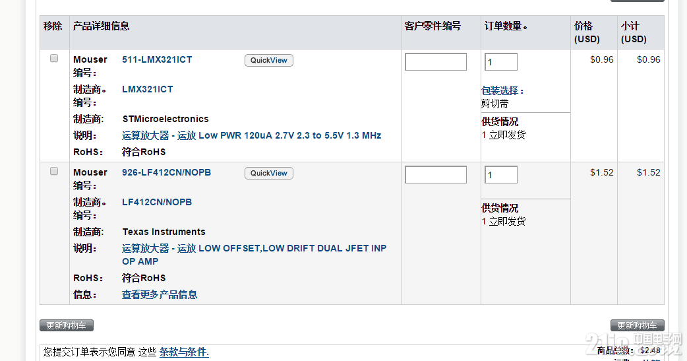Open the Low PWR 120uA description link

click(251, 135)
